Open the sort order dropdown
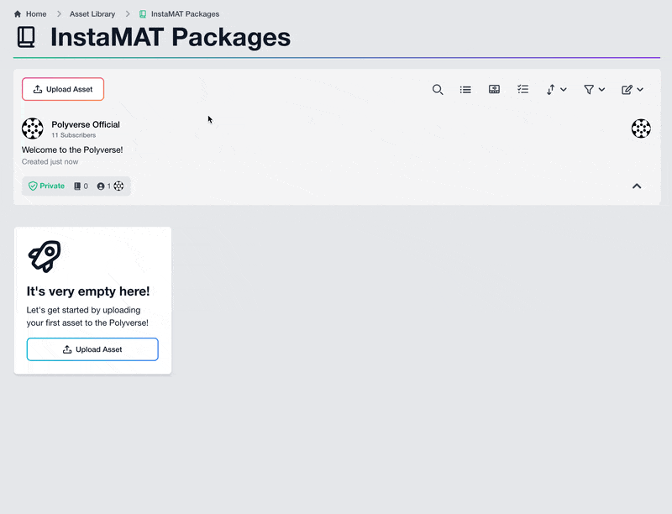672x514 pixels. coord(556,90)
